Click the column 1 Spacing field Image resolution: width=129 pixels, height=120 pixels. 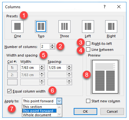[57, 68]
